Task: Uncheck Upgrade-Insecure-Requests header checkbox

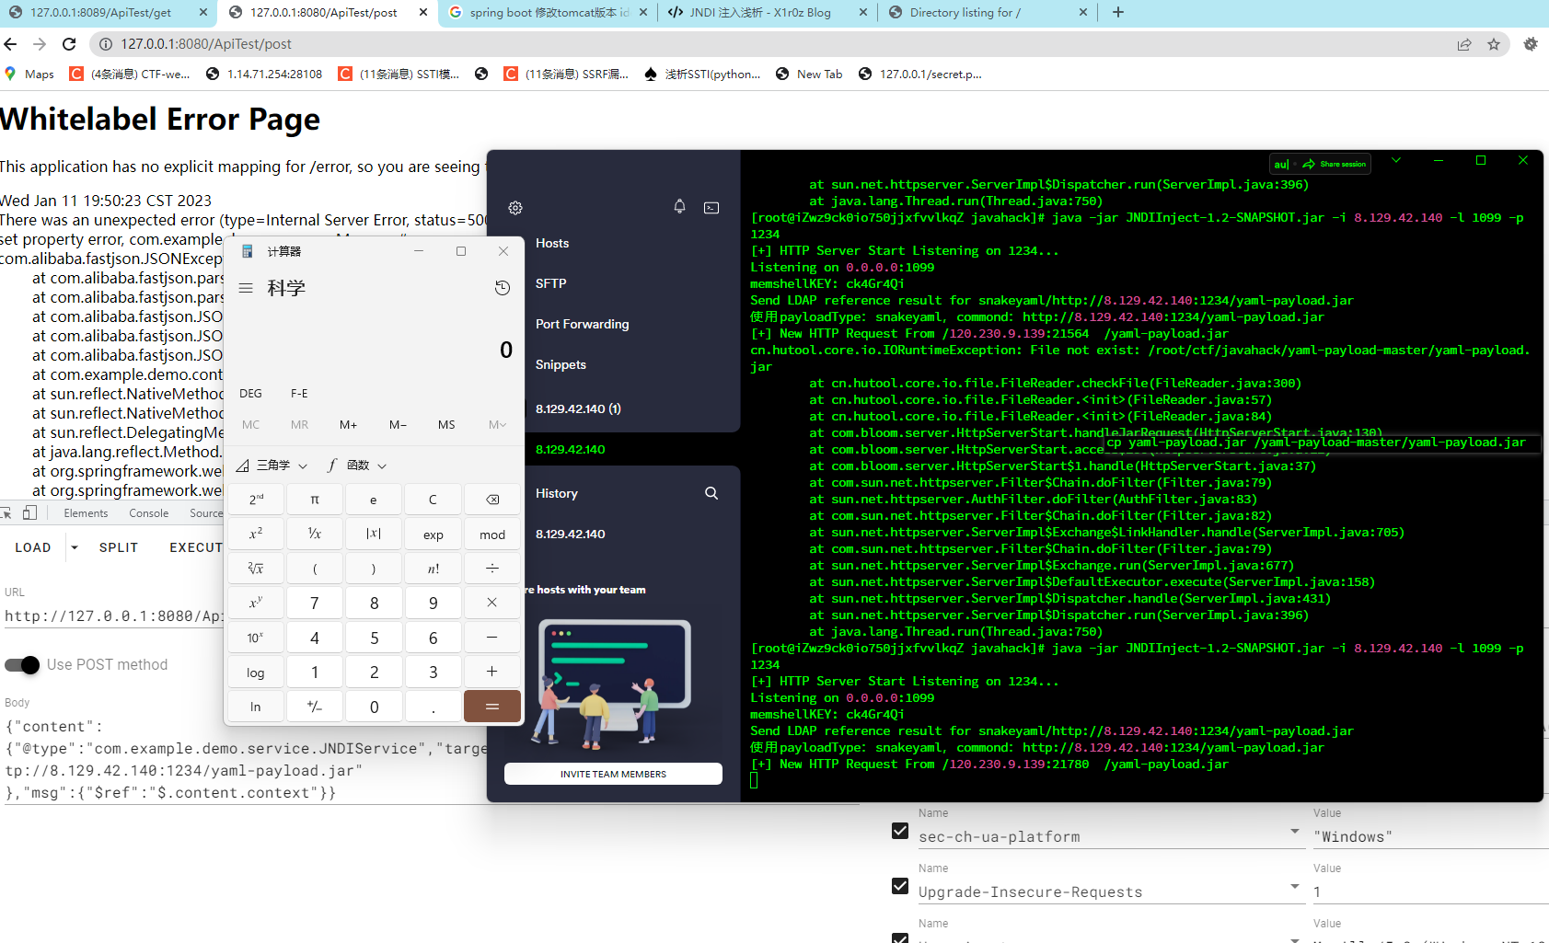Action: point(900,886)
